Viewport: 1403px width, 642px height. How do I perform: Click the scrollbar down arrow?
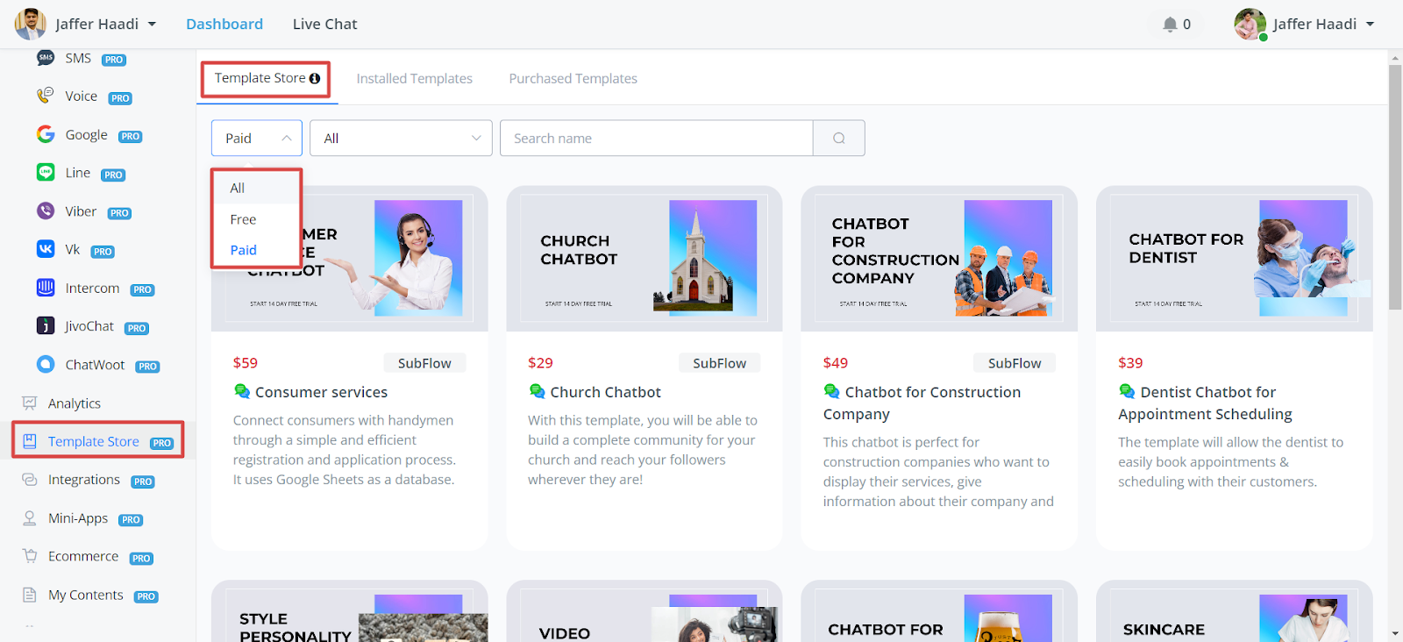(x=1395, y=633)
